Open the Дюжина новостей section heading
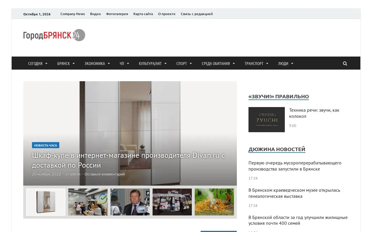 (277, 149)
